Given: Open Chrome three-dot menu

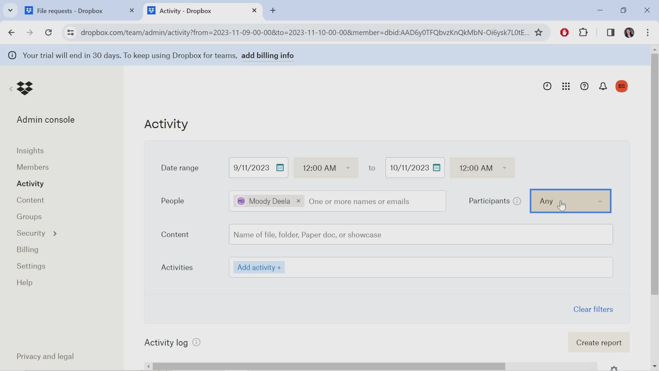Looking at the screenshot, I should [x=648, y=32].
